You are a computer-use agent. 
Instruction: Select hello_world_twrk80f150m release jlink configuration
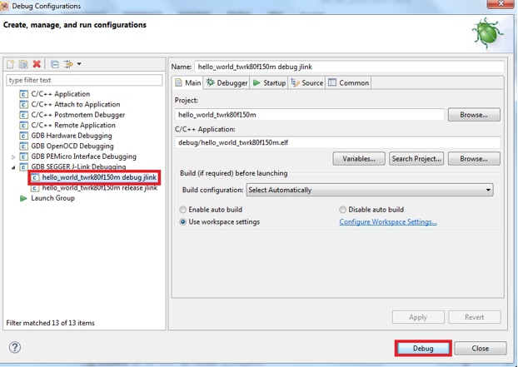pyautogui.click(x=99, y=188)
